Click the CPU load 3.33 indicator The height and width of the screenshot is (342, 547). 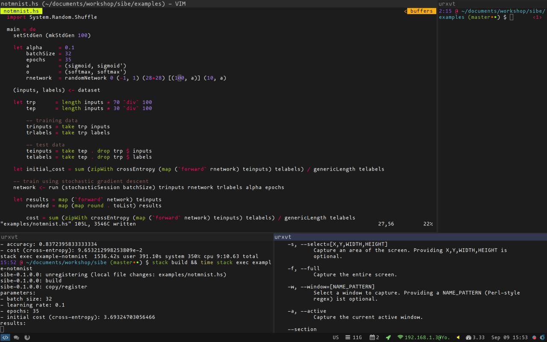click(x=475, y=337)
